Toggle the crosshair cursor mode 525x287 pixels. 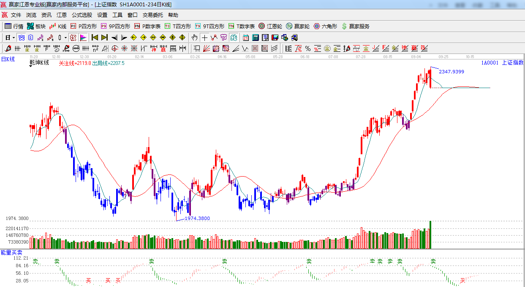point(204,38)
